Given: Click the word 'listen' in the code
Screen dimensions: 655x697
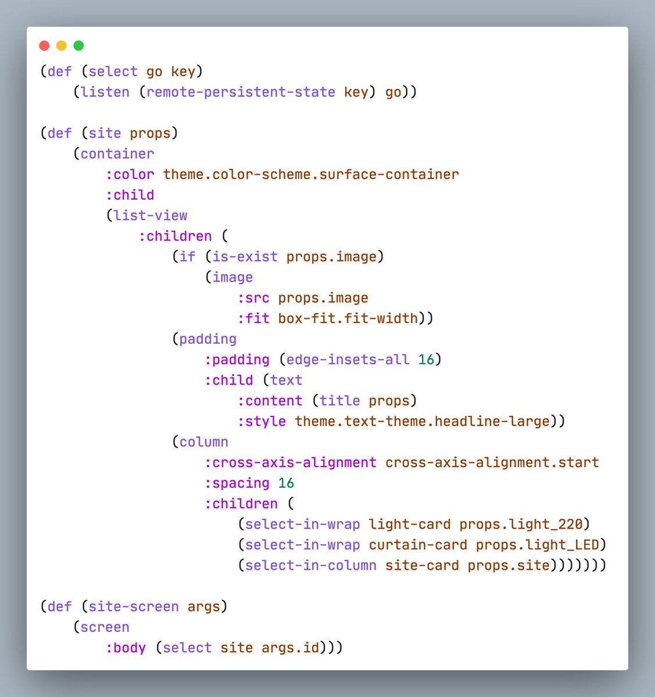Looking at the screenshot, I should [x=105, y=92].
